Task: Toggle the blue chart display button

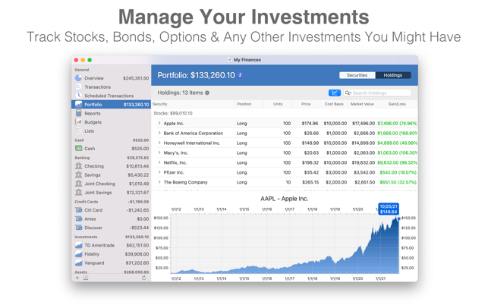Action: click(x=335, y=93)
